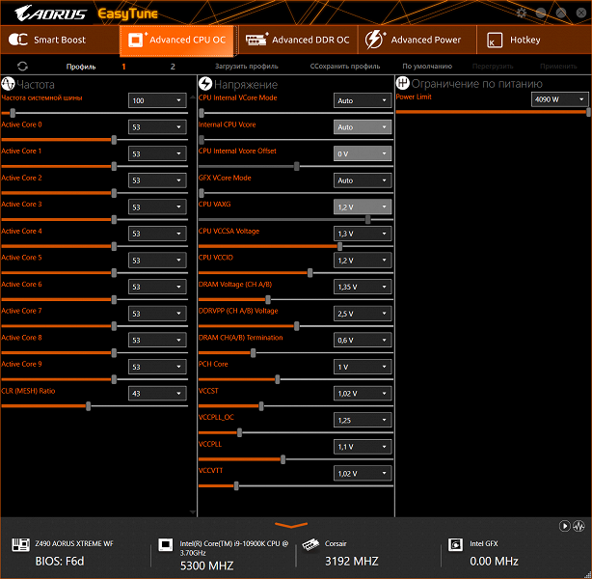Open CPU VCCSA Voltage dropdown

click(x=363, y=234)
